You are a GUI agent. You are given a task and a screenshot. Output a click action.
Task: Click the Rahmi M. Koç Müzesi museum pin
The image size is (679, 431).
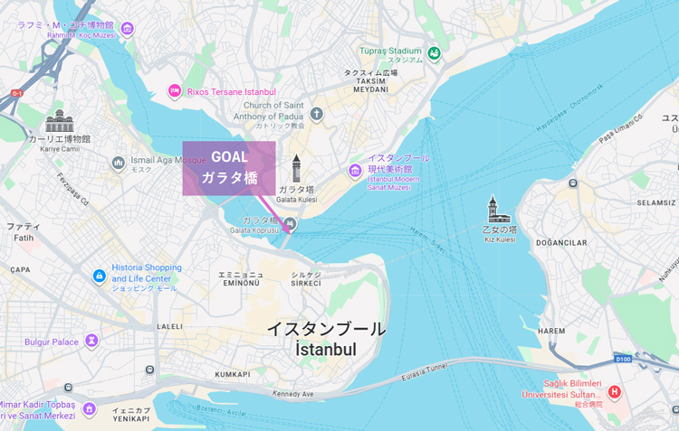[127, 29]
